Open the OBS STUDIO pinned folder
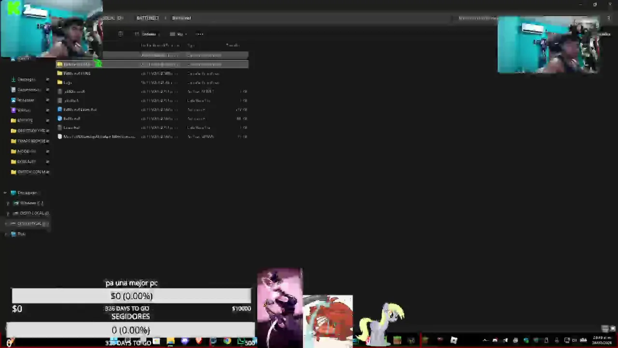 click(31, 130)
